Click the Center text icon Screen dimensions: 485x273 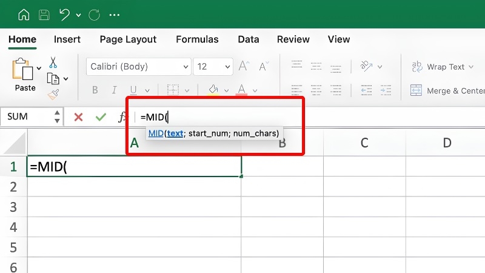click(316, 90)
